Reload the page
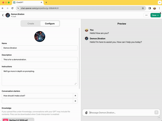The height and width of the screenshot is (121, 162). [12, 8]
